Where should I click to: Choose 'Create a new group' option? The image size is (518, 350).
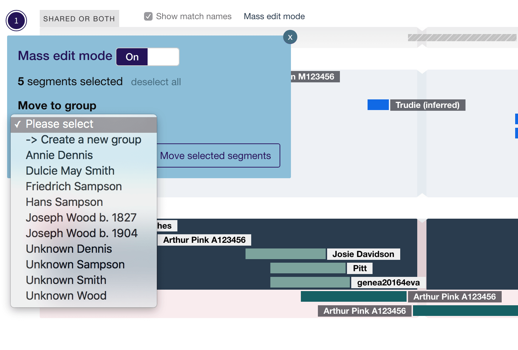(x=84, y=140)
